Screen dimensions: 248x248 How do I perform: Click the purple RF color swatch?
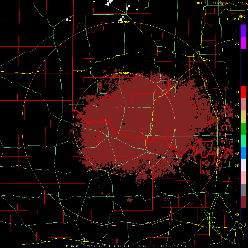[243, 31]
